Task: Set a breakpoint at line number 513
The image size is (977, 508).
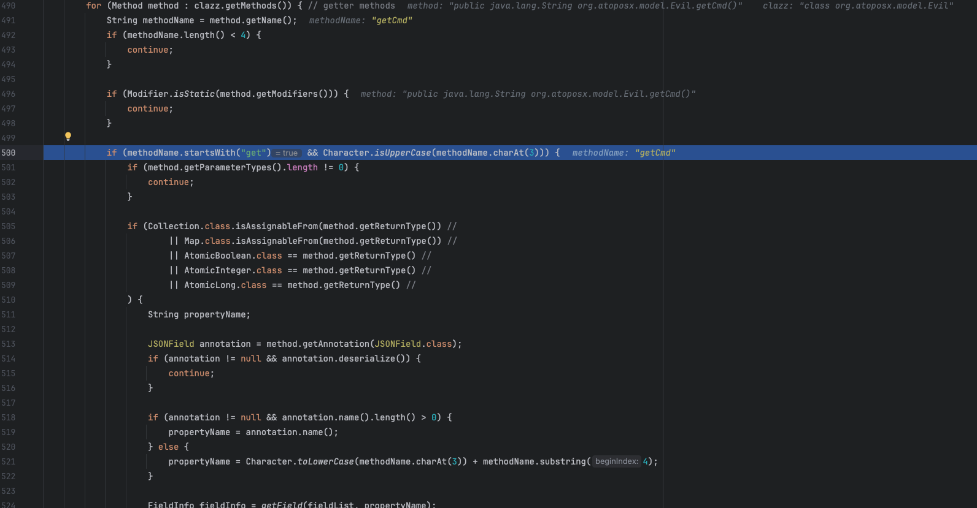Action: click(9, 344)
